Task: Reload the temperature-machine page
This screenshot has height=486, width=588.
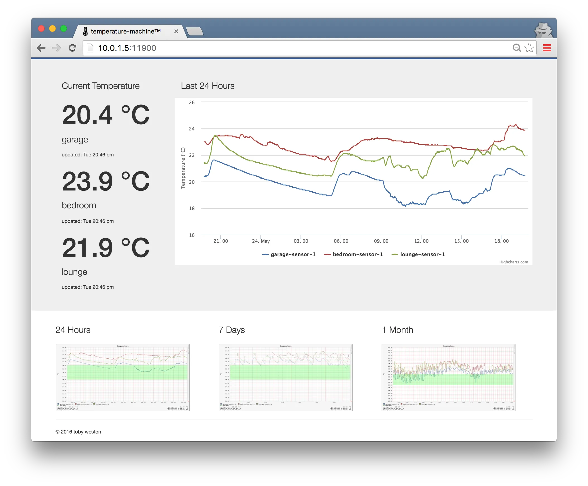Action: pos(73,48)
